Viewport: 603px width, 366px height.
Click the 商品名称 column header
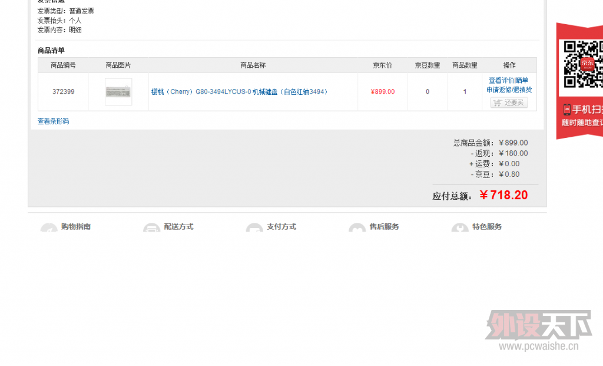coord(253,65)
